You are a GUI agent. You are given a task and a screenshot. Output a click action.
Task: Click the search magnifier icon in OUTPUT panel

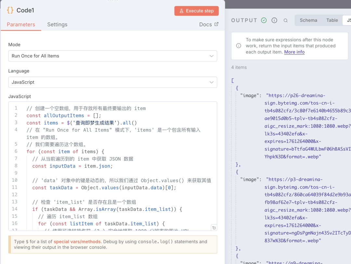click(x=286, y=20)
